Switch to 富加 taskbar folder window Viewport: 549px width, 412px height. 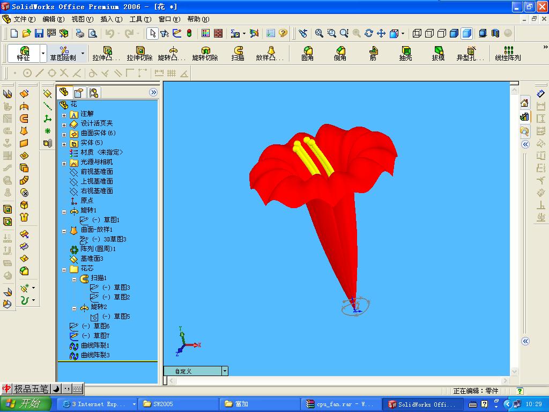(260, 404)
